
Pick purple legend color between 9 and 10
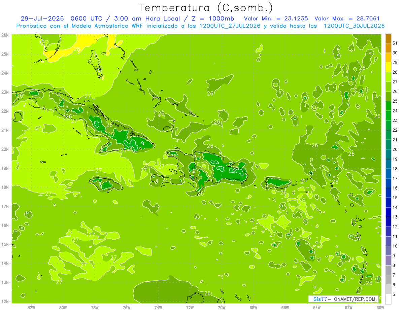tap(388, 250)
